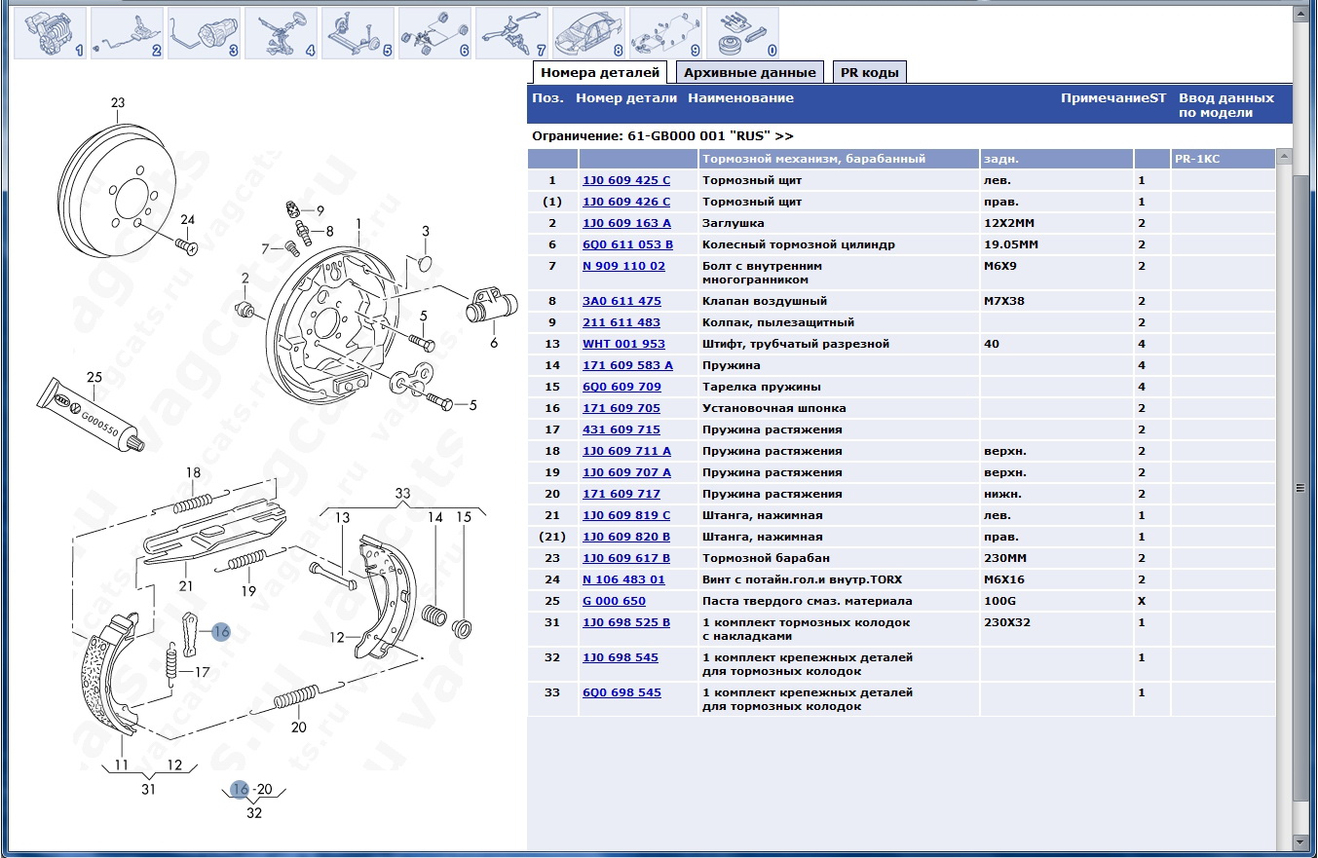Image resolution: width=1318 pixels, height=858 pixels.
Task: Open brake drum part 1J0 609 617 B
Action: click(626, 558)
